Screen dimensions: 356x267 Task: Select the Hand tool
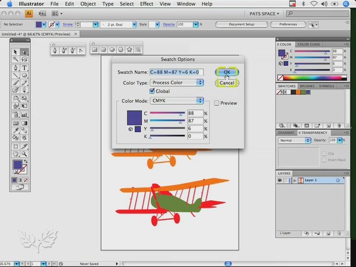tap(15, 154)
